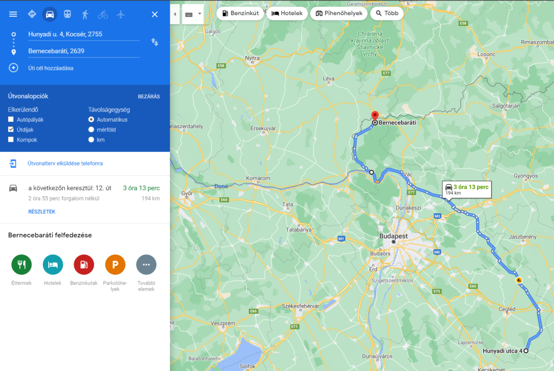The width and height of the screenshot is (554, 371).
Task: Pick the flight travel mode
Action: [x=121, y=14]
